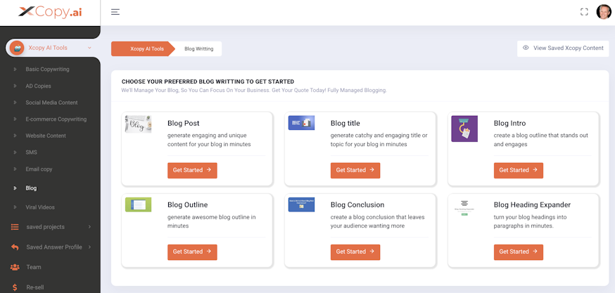
Task: Click the hamburger menu icon
Action: (115, 12)
